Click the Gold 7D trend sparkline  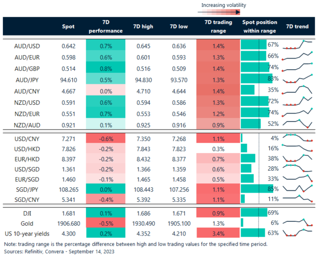[x=297, y=223]
